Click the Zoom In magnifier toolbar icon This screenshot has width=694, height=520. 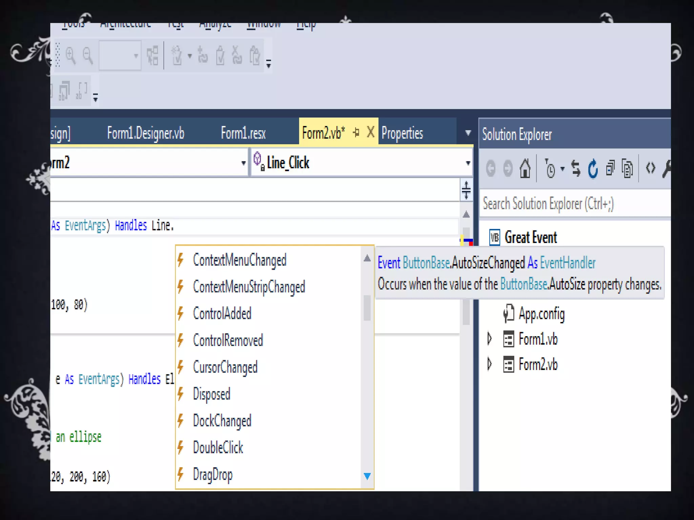point(70,56)
